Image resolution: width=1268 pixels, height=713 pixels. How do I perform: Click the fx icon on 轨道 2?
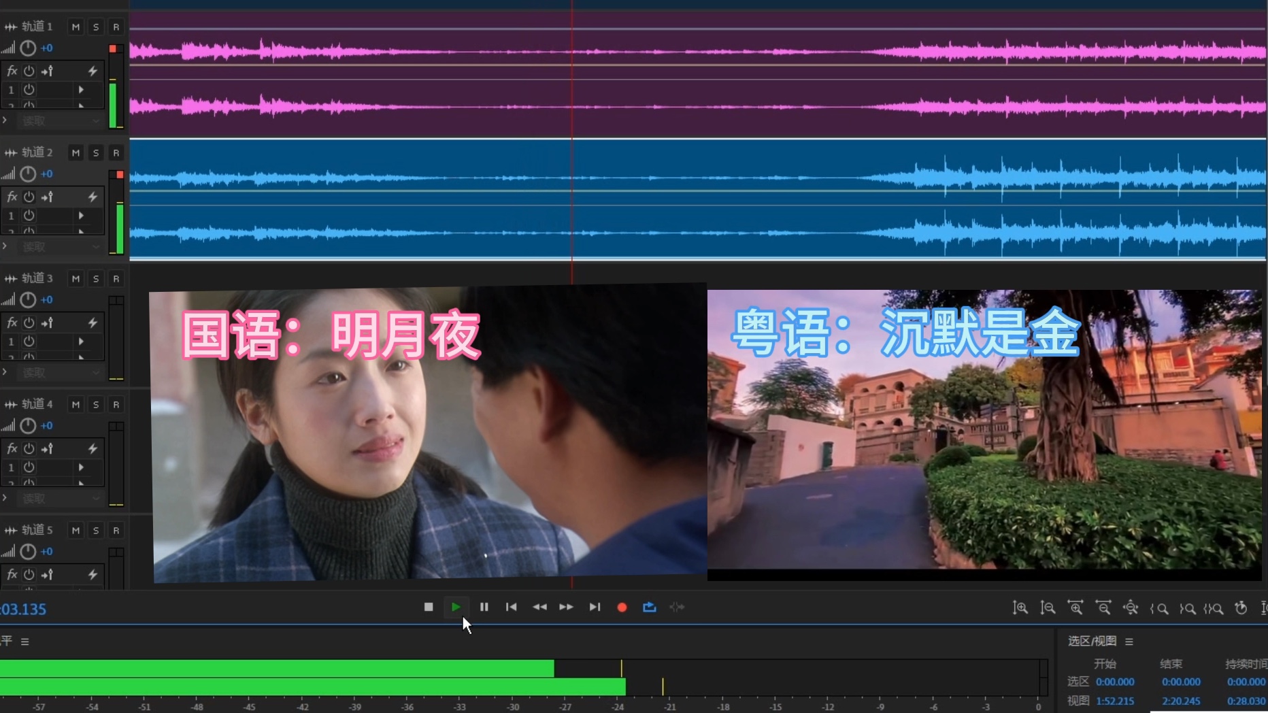coord(12,197)
